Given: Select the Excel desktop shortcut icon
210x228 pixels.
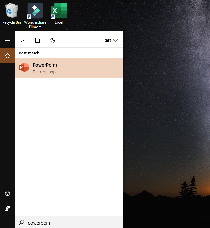Looking at the screenshot, I should click(59, 11).
